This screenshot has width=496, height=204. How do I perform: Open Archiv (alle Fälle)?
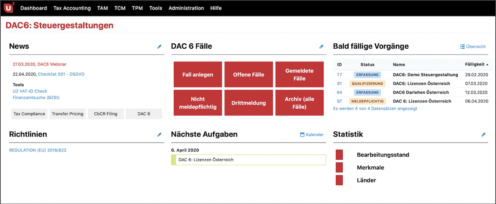tap(299, 102)
